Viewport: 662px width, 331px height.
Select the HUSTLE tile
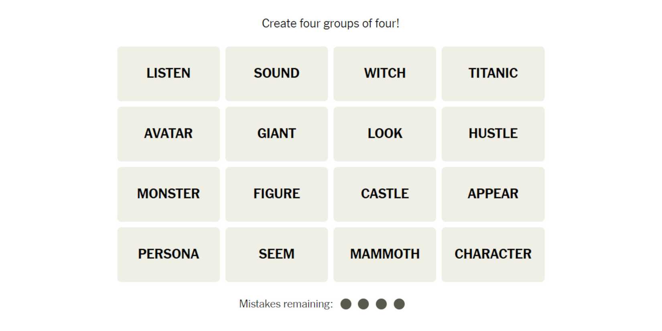pyautogui.click(x=493, y=134)
